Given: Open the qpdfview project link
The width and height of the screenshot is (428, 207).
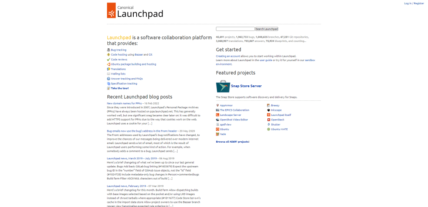Looking at the screenshot, I should 226,125.
